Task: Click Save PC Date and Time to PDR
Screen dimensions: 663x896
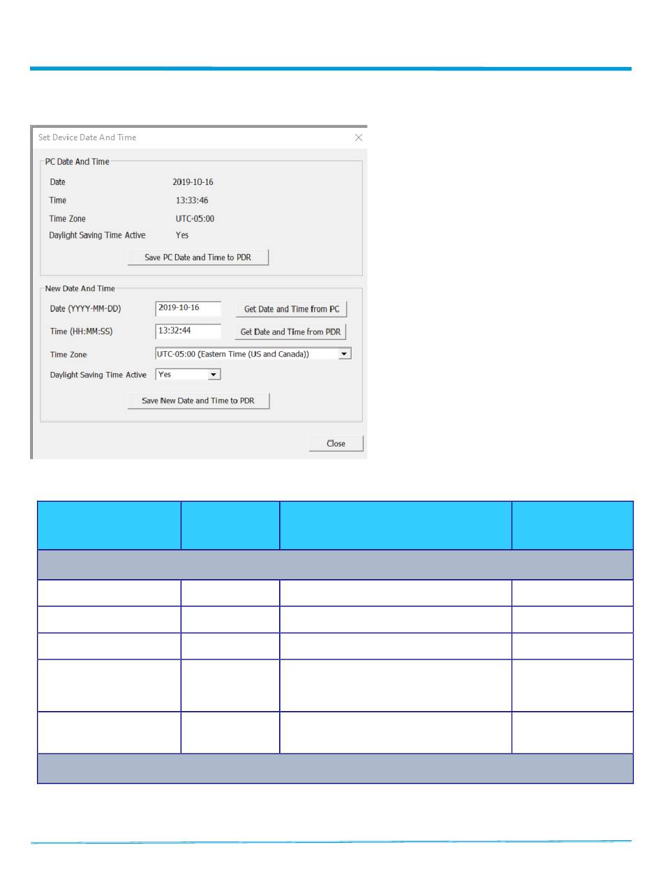Action: click(198, 257)
